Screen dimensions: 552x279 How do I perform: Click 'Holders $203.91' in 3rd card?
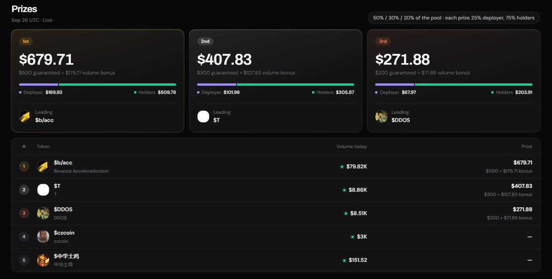tap(512, 92)
